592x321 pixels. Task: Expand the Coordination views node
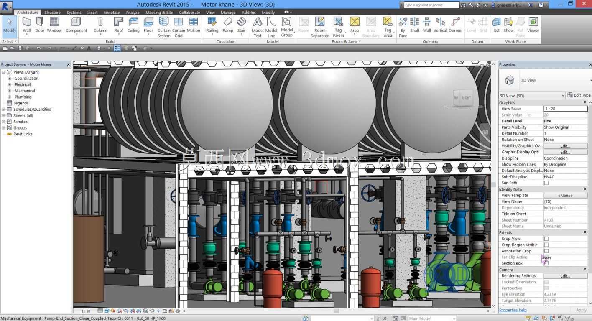10,78
